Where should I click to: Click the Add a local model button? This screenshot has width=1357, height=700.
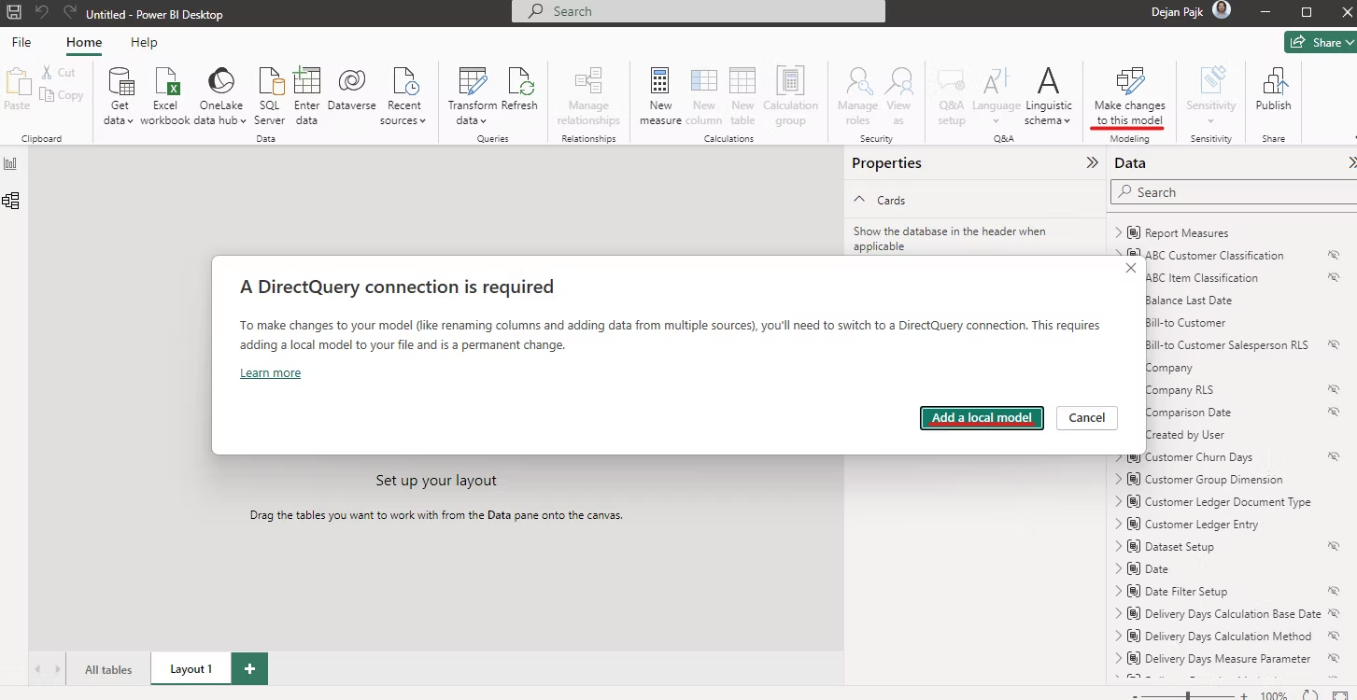[982, 417]
